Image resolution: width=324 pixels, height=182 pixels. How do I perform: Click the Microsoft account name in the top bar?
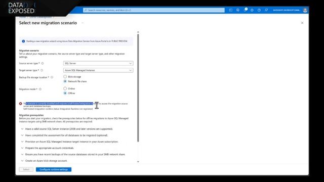[287, 10]
